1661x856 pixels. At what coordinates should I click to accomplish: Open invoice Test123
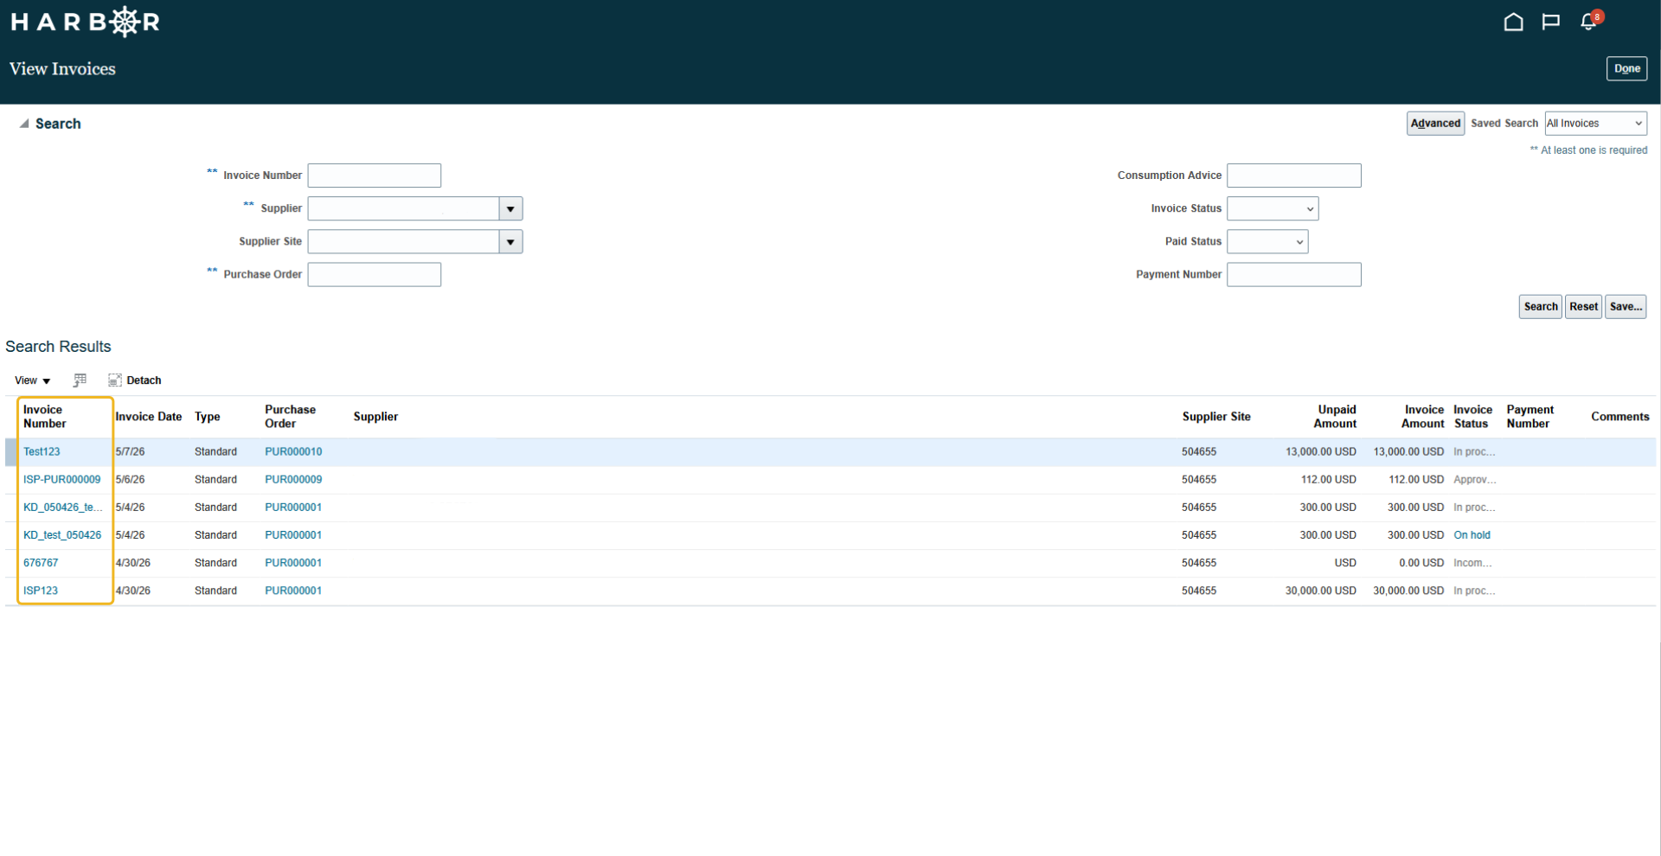42,451
